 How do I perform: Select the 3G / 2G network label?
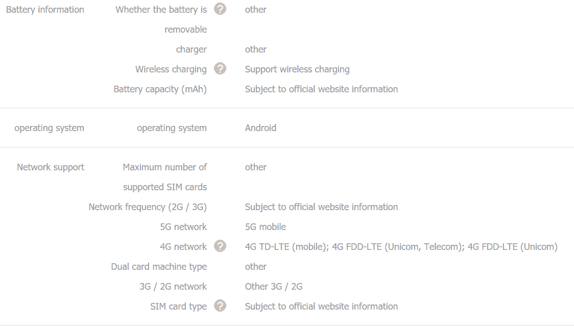173,287
